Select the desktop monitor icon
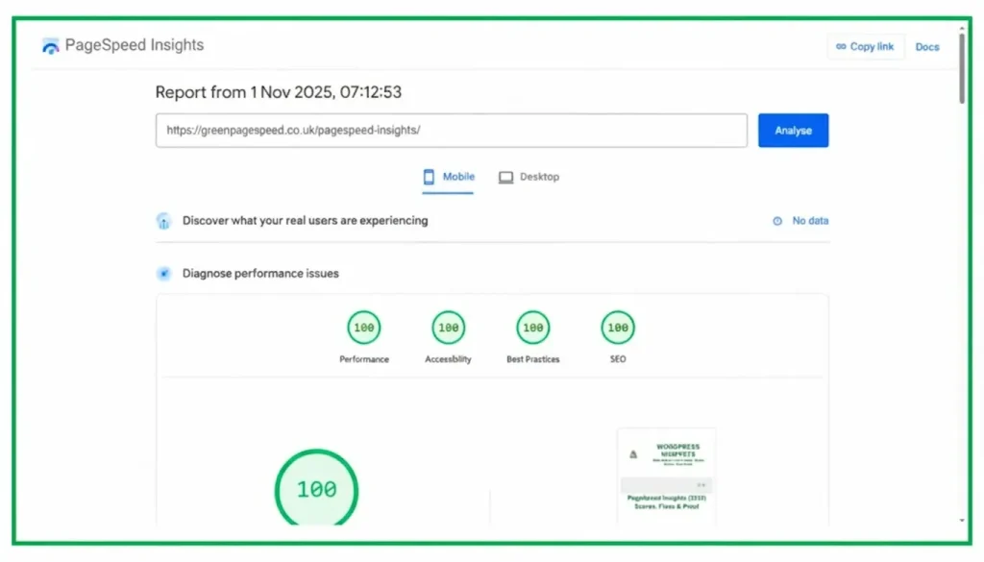The width and height of the screenshot is (984, 562). pyautogui.click(x=506, y=177)
